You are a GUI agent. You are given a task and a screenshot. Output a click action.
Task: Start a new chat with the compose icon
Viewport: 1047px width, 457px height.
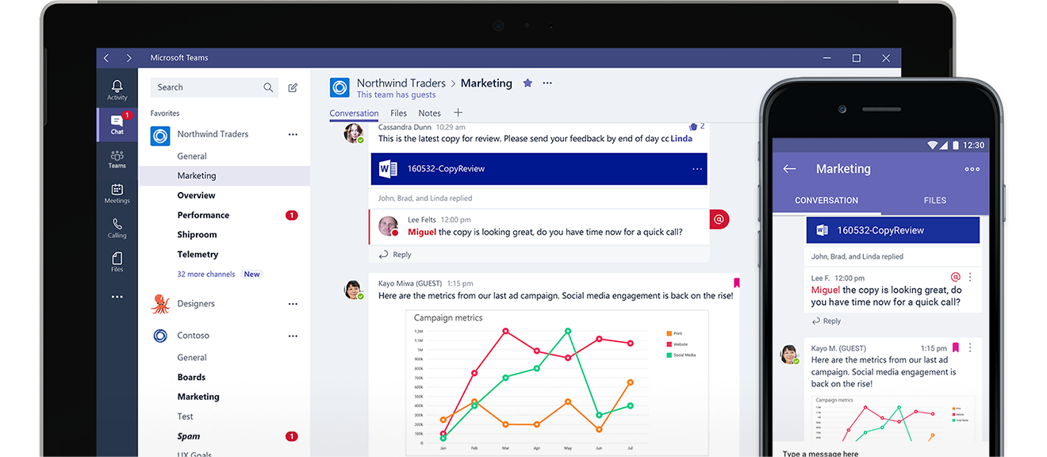point(293,87)
